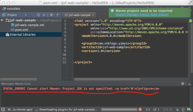Select the jsf-web-sample editor tab
193x112 pixels.
(x=78, y=15)
